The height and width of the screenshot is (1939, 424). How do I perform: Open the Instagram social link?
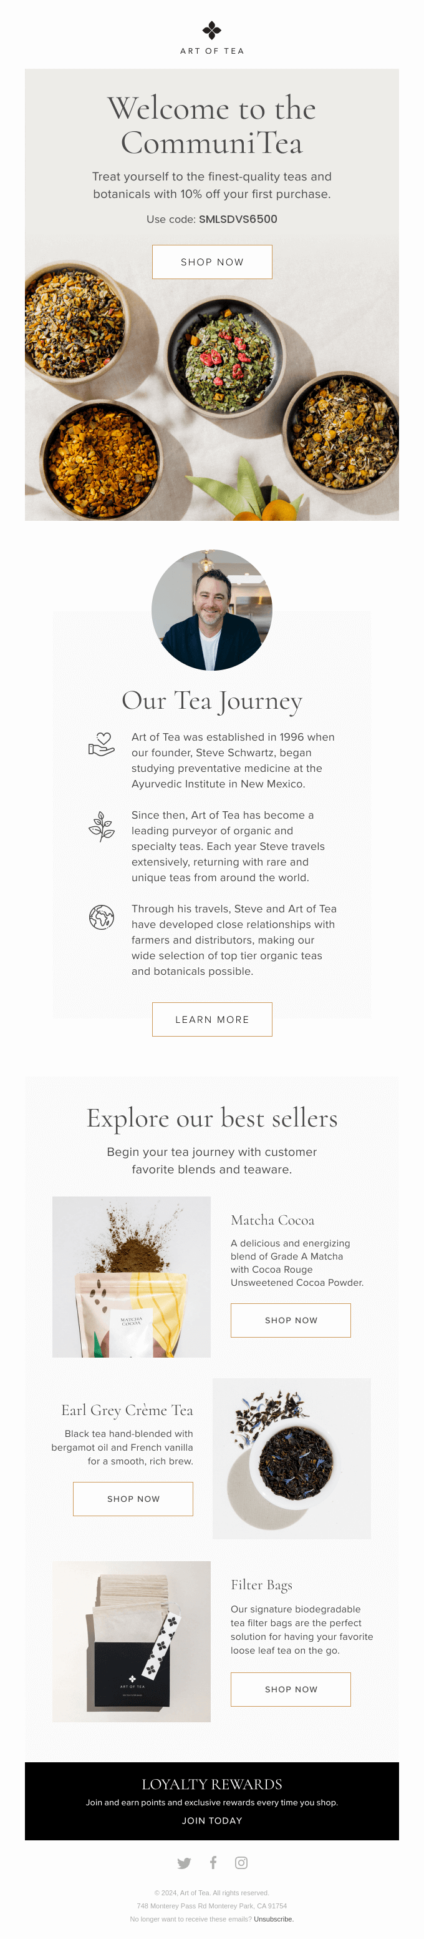[x=241, y=1862]
